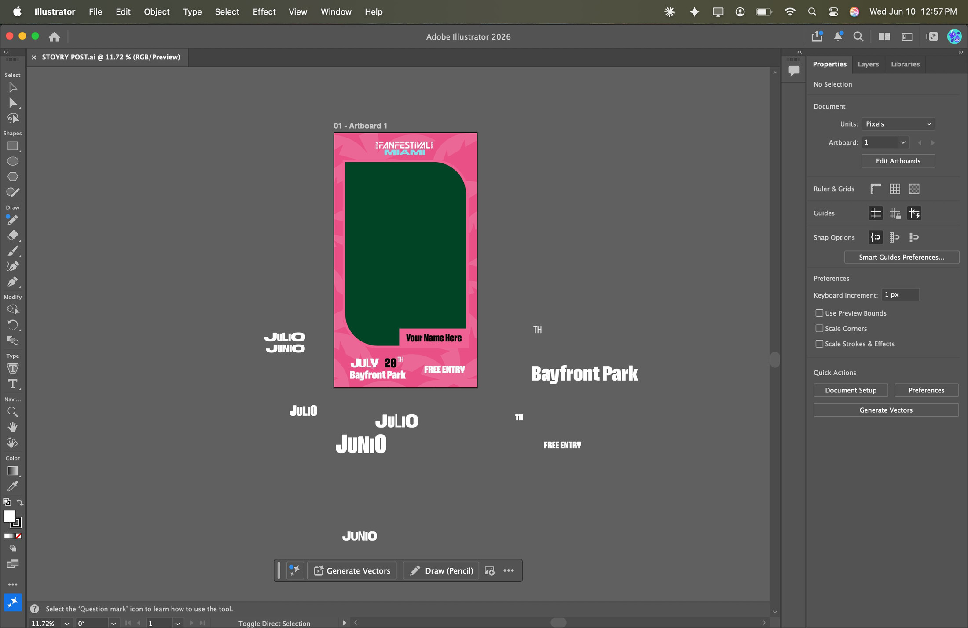Screen dimensions: 968x628
Task: Open Edit Toolbar three dots
Action: pyautogui.click(x=12, y=584)
